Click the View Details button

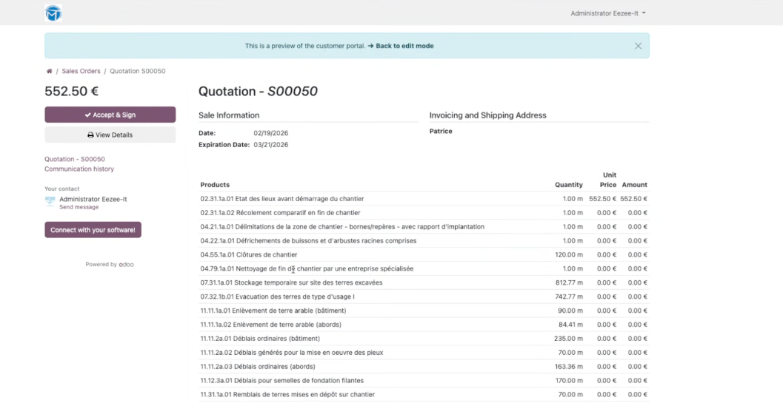click(110, 135)
